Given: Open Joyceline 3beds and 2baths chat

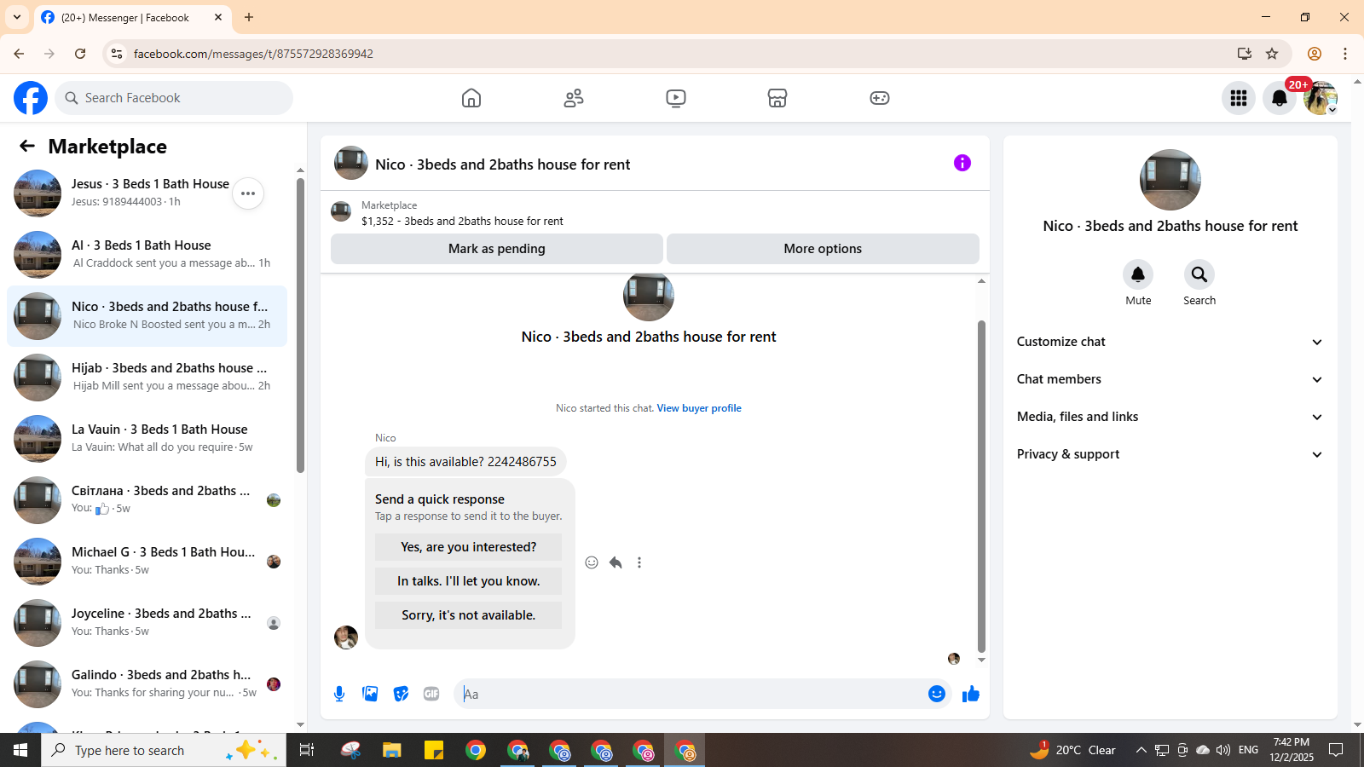Looking at the screenshot, I should pyautogui.click(x=147, y=623).
